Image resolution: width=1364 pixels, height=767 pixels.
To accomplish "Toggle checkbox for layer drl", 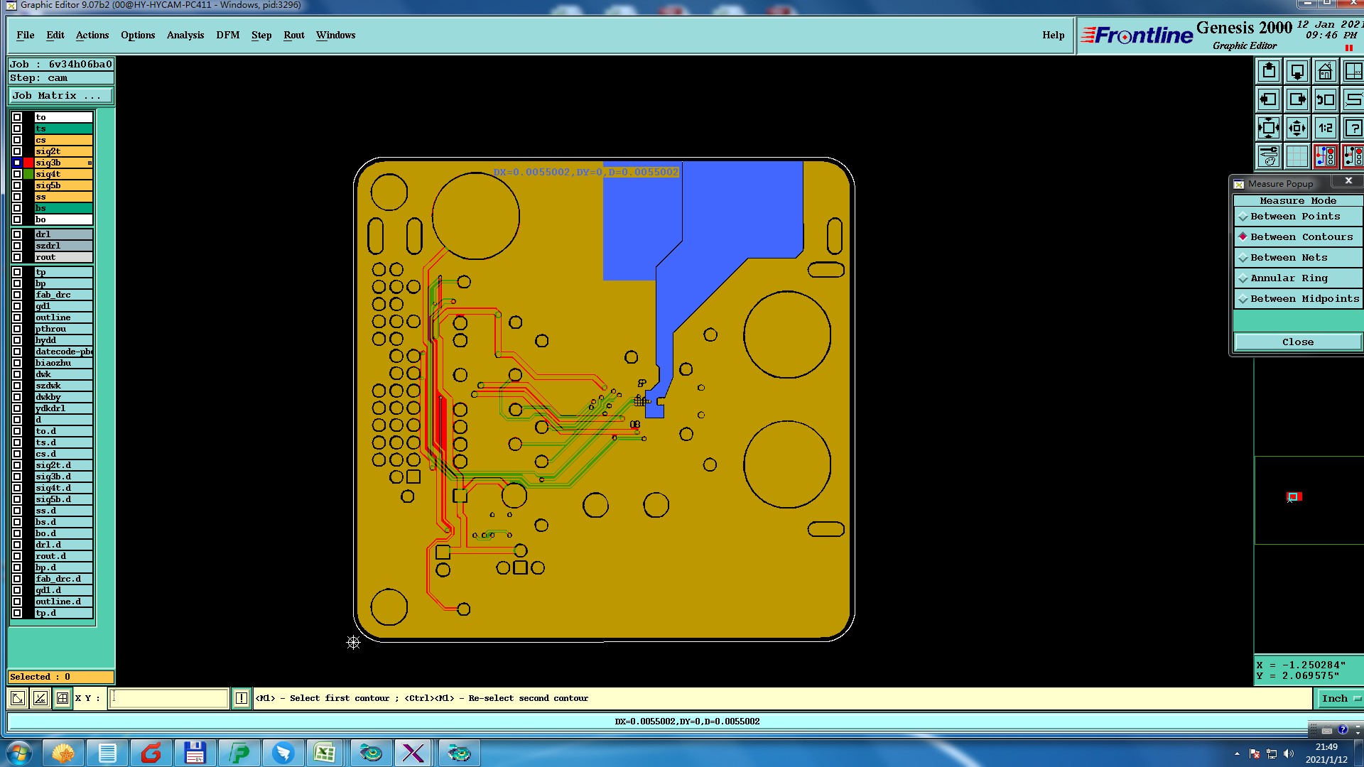I will 17,234.
